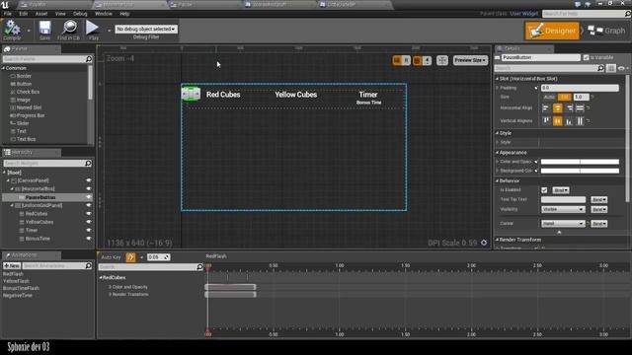This screenshot has width=632, height=355.
Task: Select Border widget in Palette
Action: pos(24,76)
